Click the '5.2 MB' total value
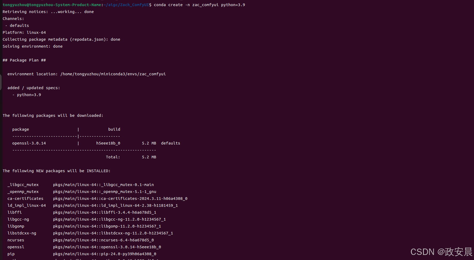 (x=149, y=157)
